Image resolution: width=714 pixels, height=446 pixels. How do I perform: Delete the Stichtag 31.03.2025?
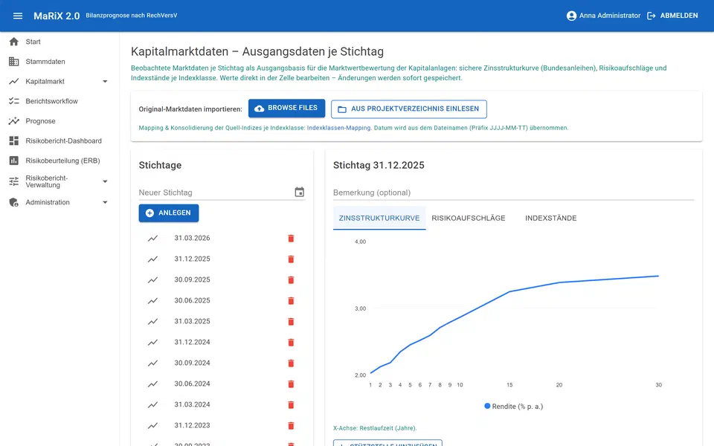point(291,322)
